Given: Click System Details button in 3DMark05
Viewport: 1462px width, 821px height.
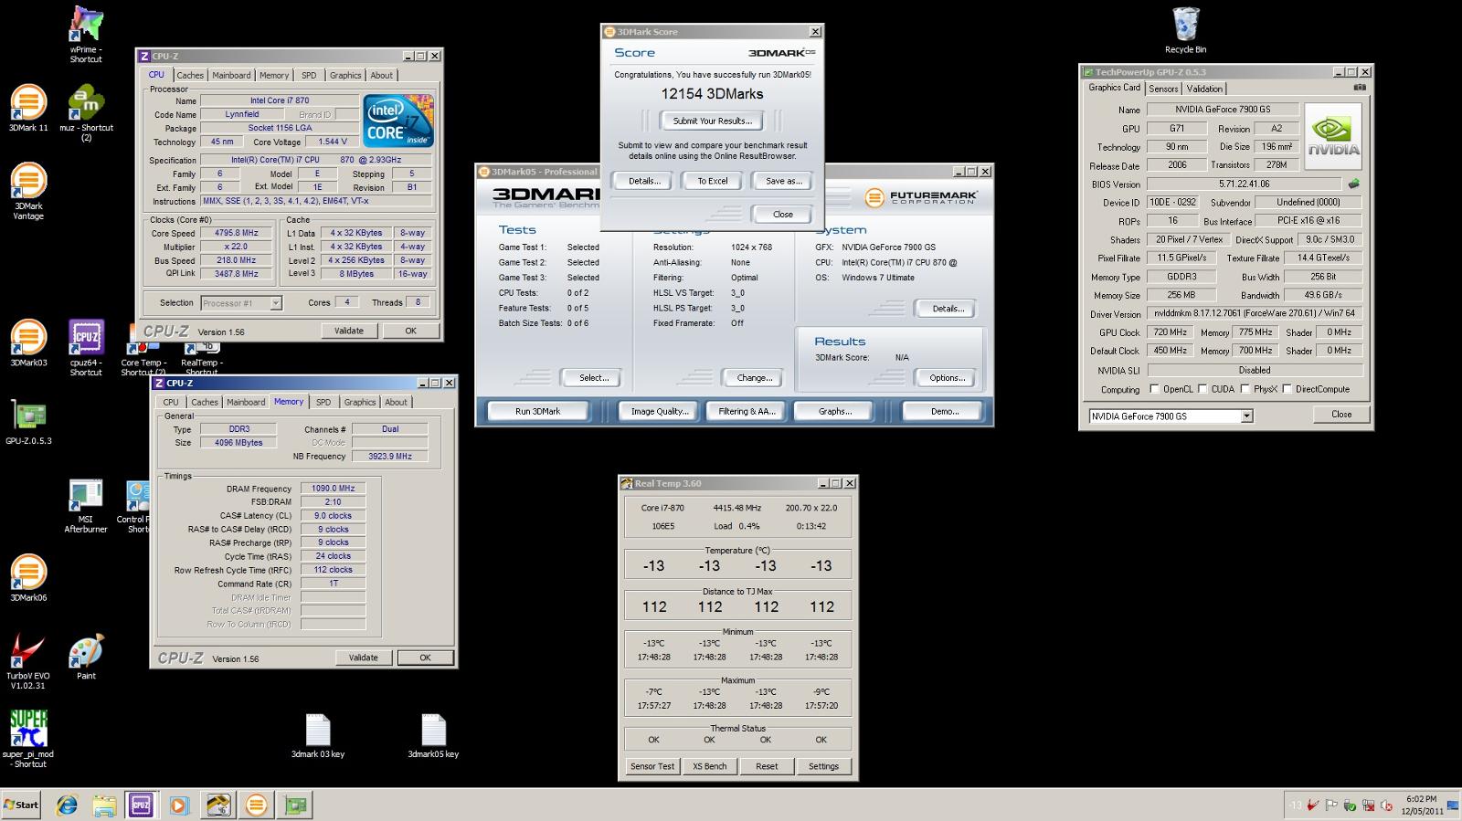Looking at the screenshot, I should point(947,309).
